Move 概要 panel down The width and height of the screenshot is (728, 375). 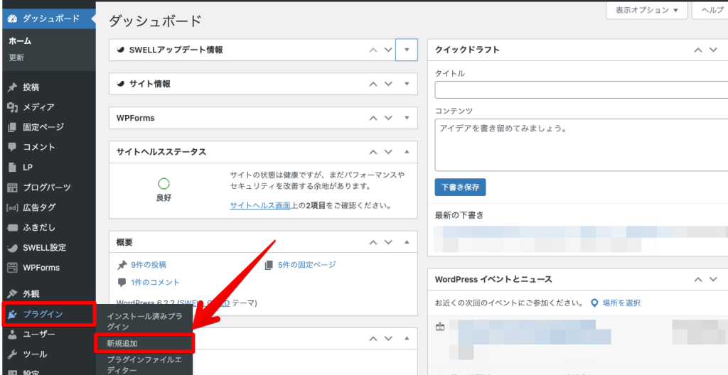(x=389, y=242)
